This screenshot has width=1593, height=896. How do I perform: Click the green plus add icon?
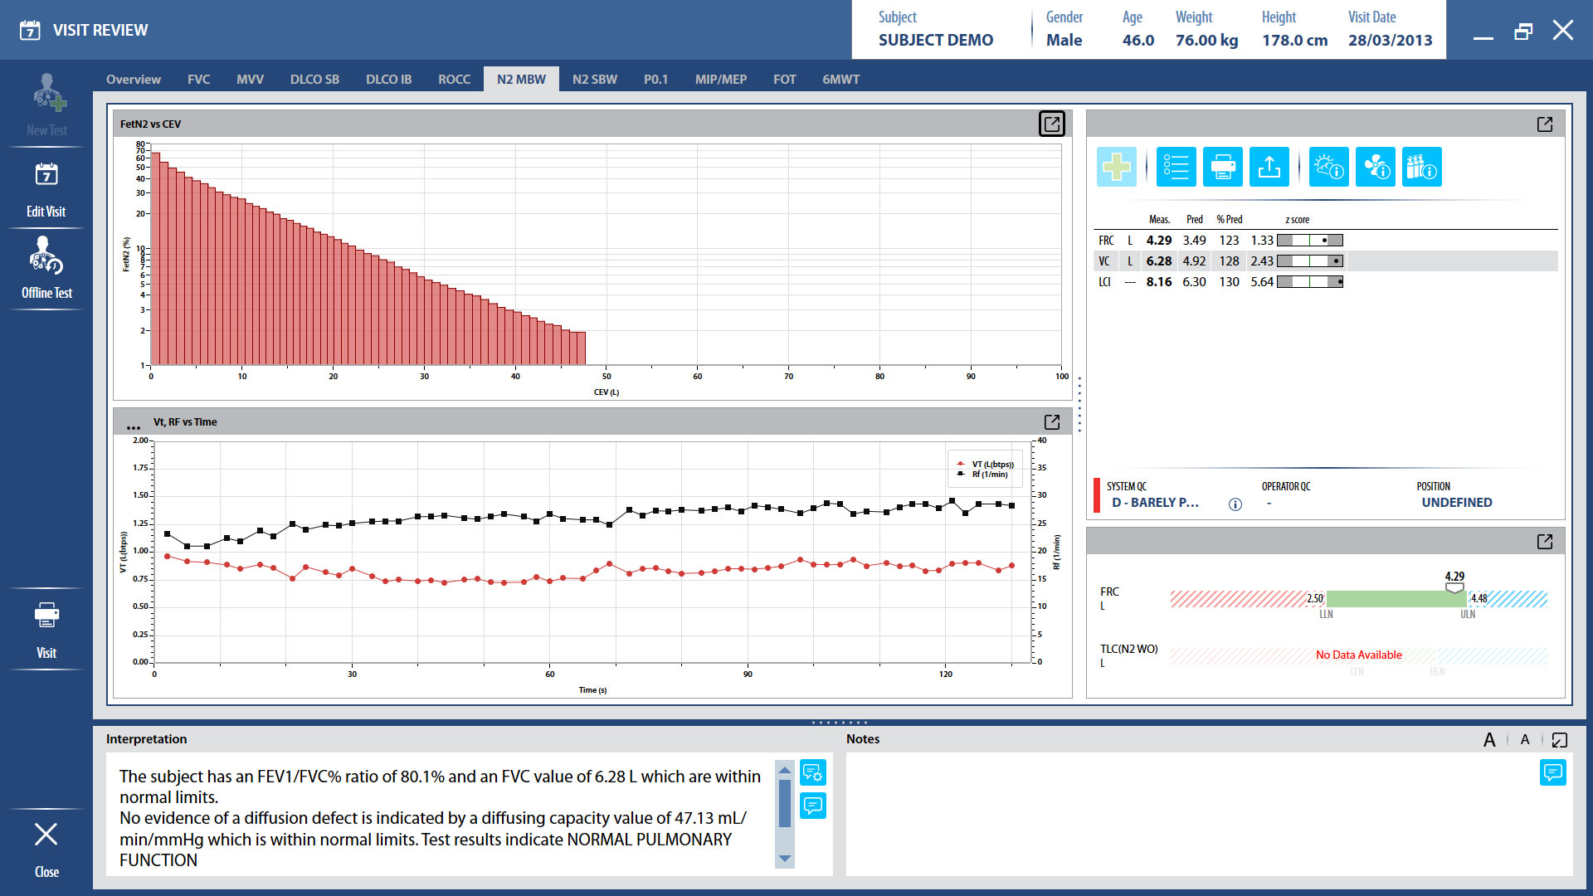pyautogui.click(x=1116, y=167)
